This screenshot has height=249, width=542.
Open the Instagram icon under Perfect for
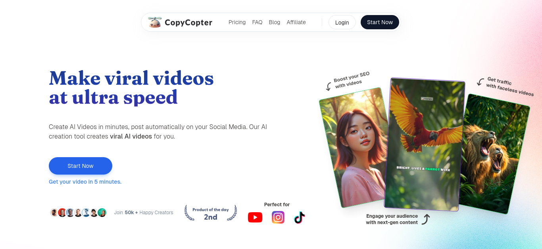coord(278,217)
